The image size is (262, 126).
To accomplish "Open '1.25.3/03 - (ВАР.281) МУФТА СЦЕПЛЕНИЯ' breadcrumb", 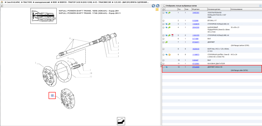I will click(131, 2).
